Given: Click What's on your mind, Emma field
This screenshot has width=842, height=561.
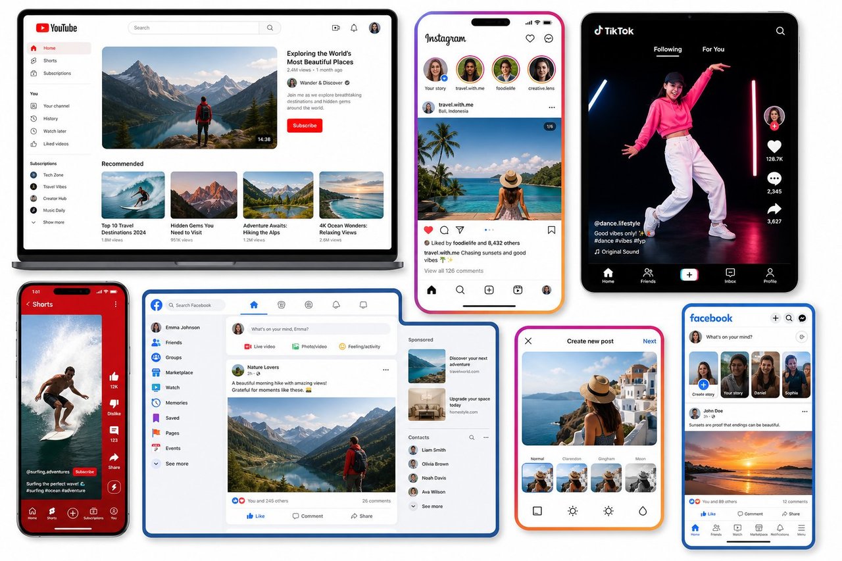Looking at the screenshot, I should (318, 329).
